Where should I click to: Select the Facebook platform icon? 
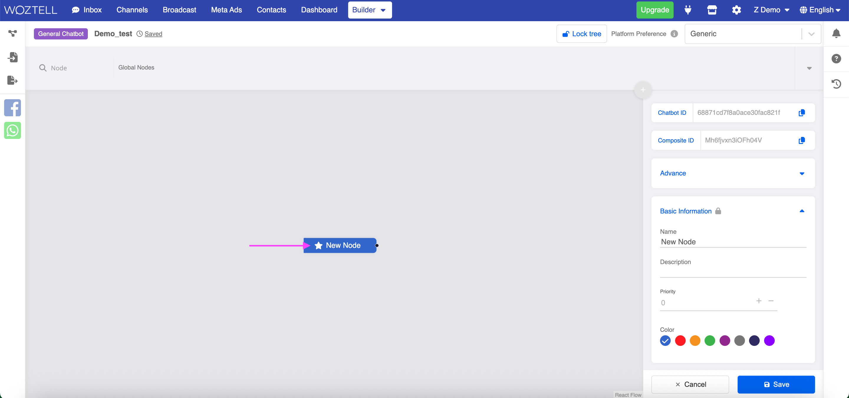(x=12, y=108)
